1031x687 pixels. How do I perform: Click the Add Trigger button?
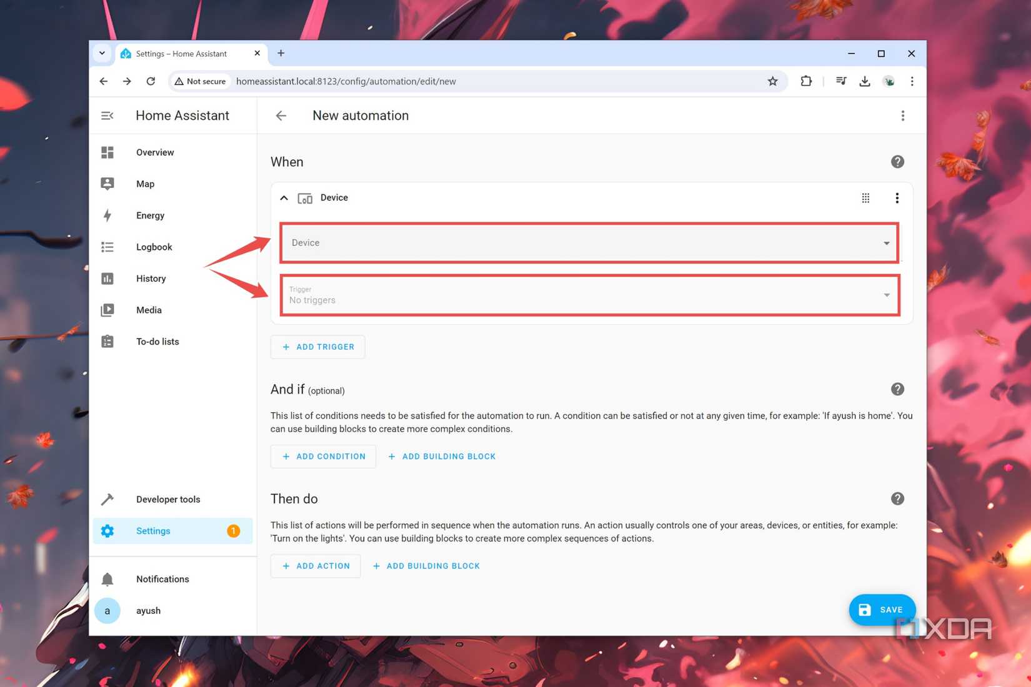coord(317,347)
